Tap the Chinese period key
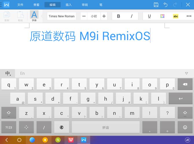This screenshot has width=194, height=144. [167, 127]
